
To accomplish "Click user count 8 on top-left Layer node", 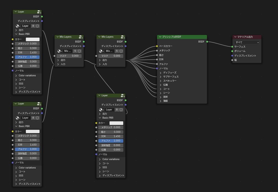I will [33, 26].
